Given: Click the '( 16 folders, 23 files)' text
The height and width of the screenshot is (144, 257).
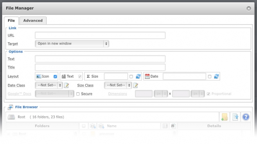Looking at the screenshot, I should [x=47, y=117].
